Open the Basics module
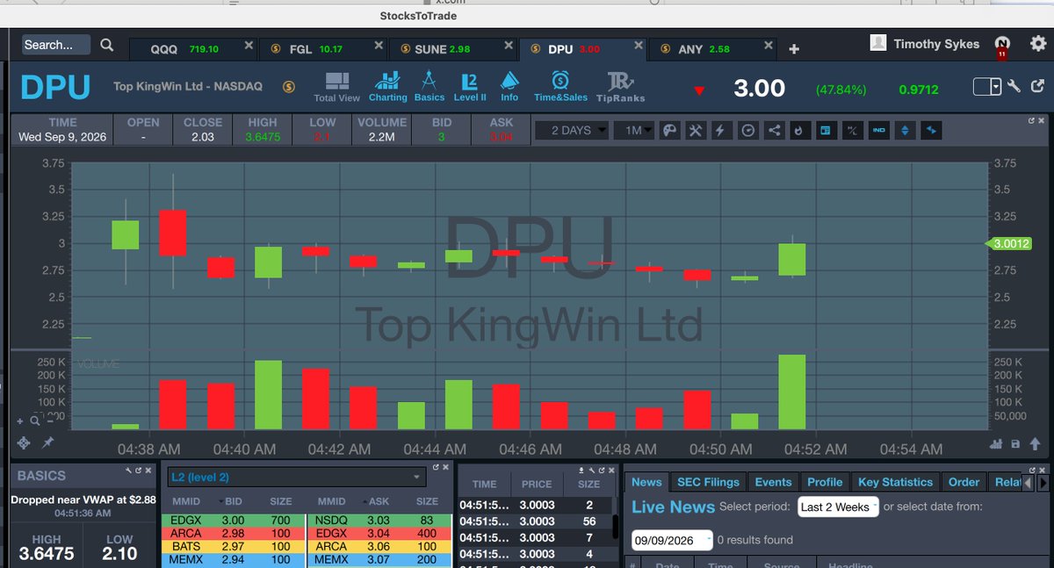The height and width of the screenshot is (568, 1054). 430,87
